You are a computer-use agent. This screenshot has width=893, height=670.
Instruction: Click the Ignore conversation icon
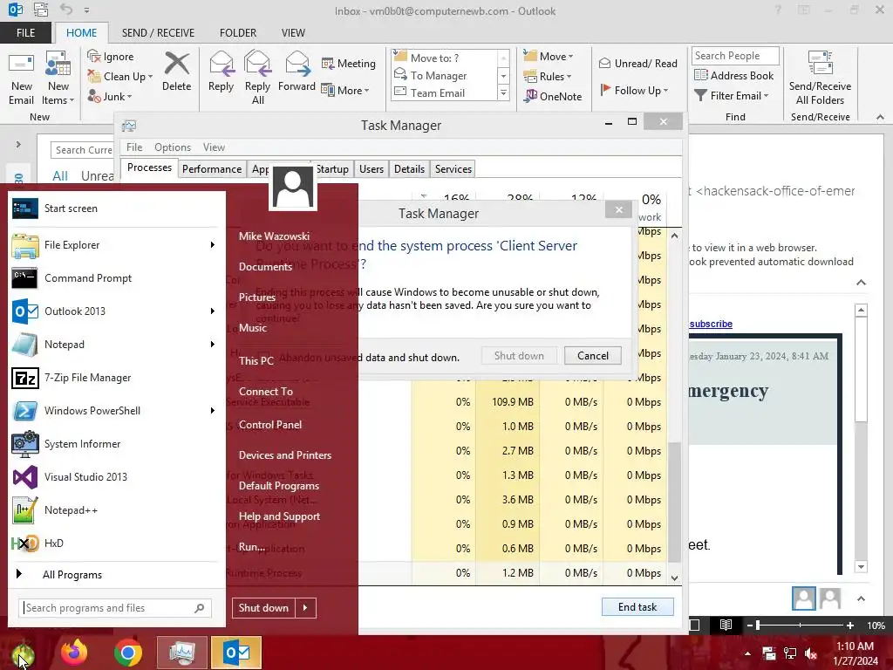point(111,57)
